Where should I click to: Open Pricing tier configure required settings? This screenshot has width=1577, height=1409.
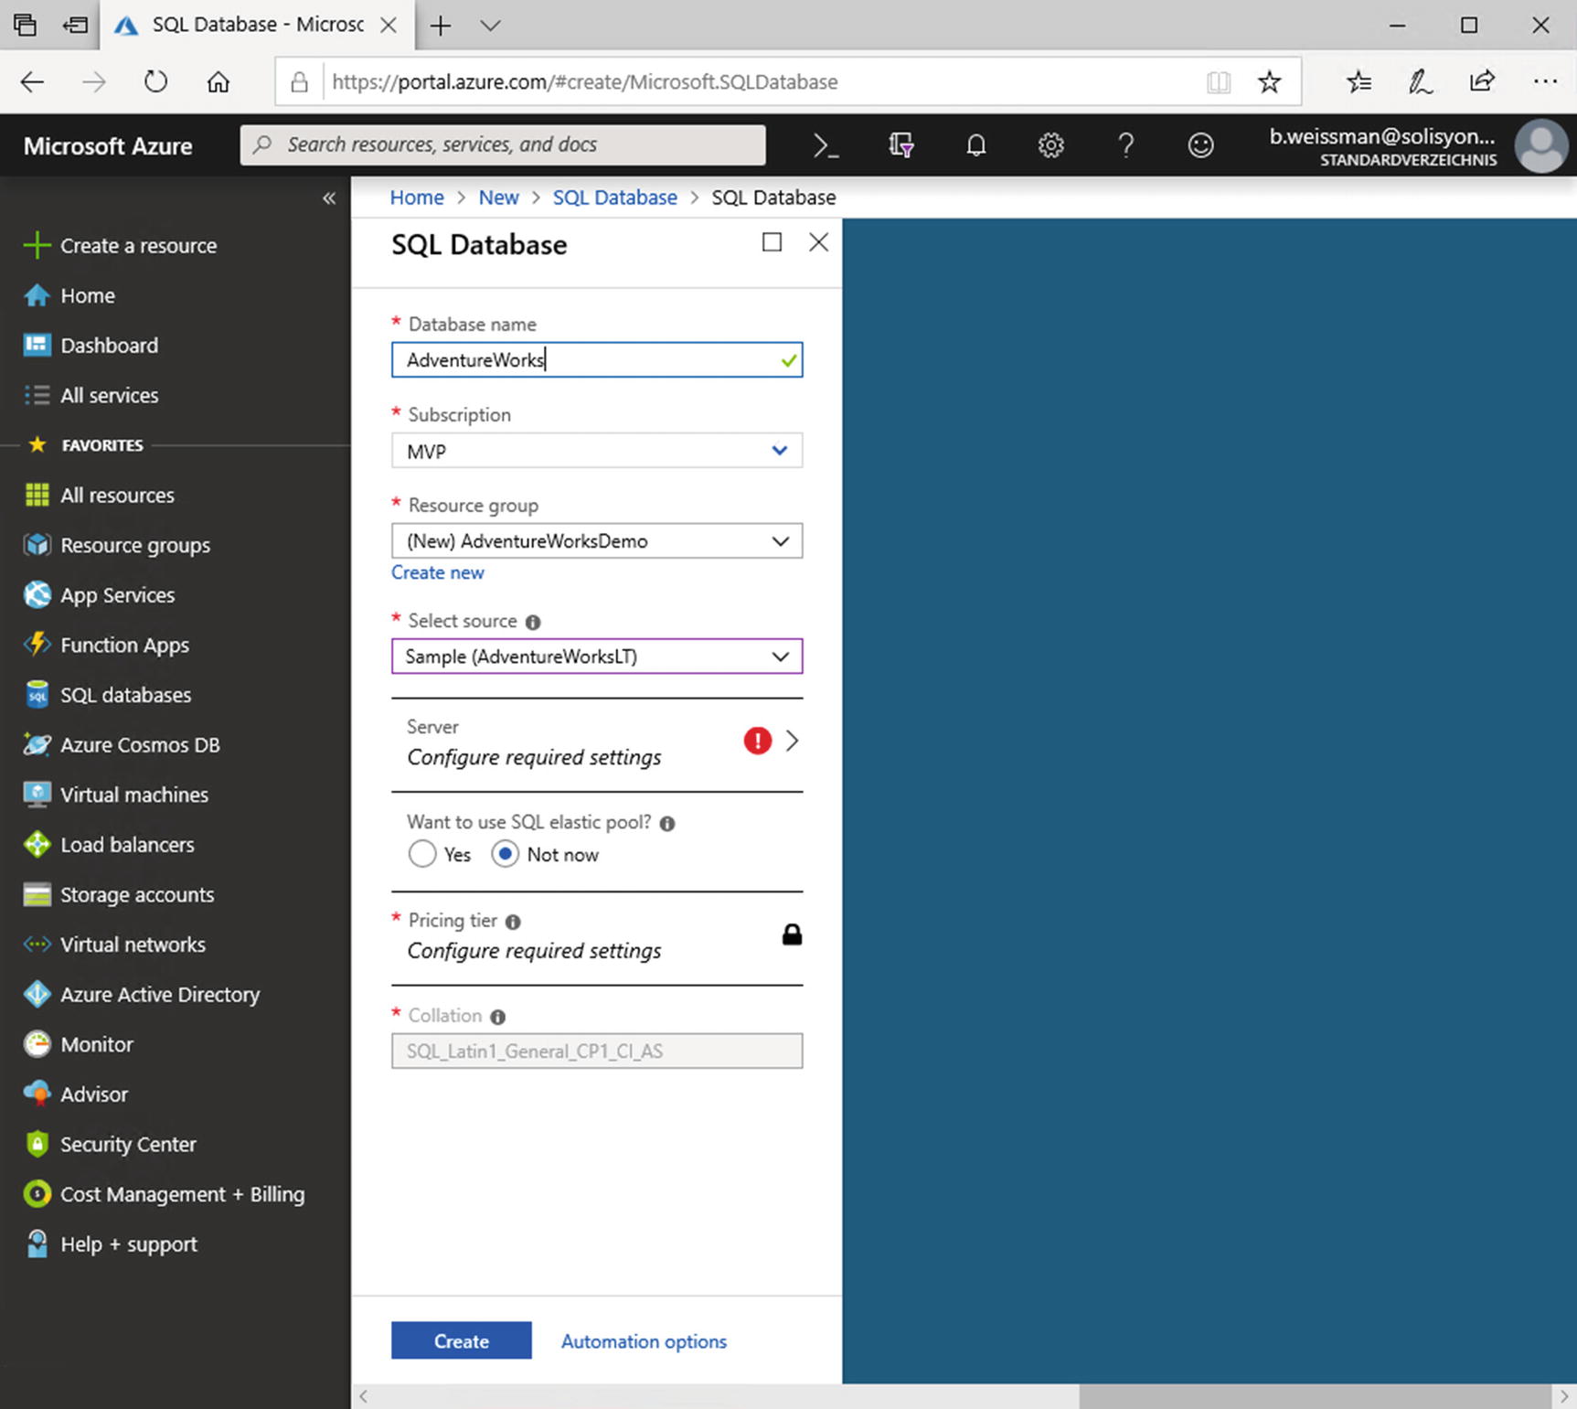597,936
